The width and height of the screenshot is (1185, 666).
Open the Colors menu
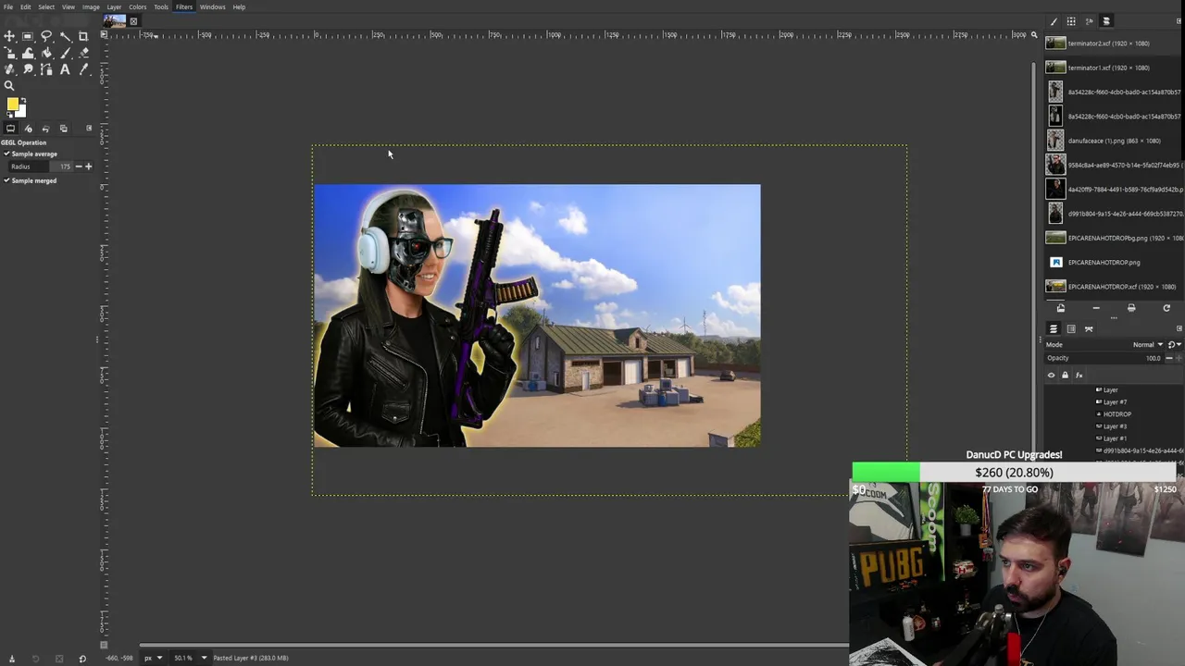click(x=137, y=6)
